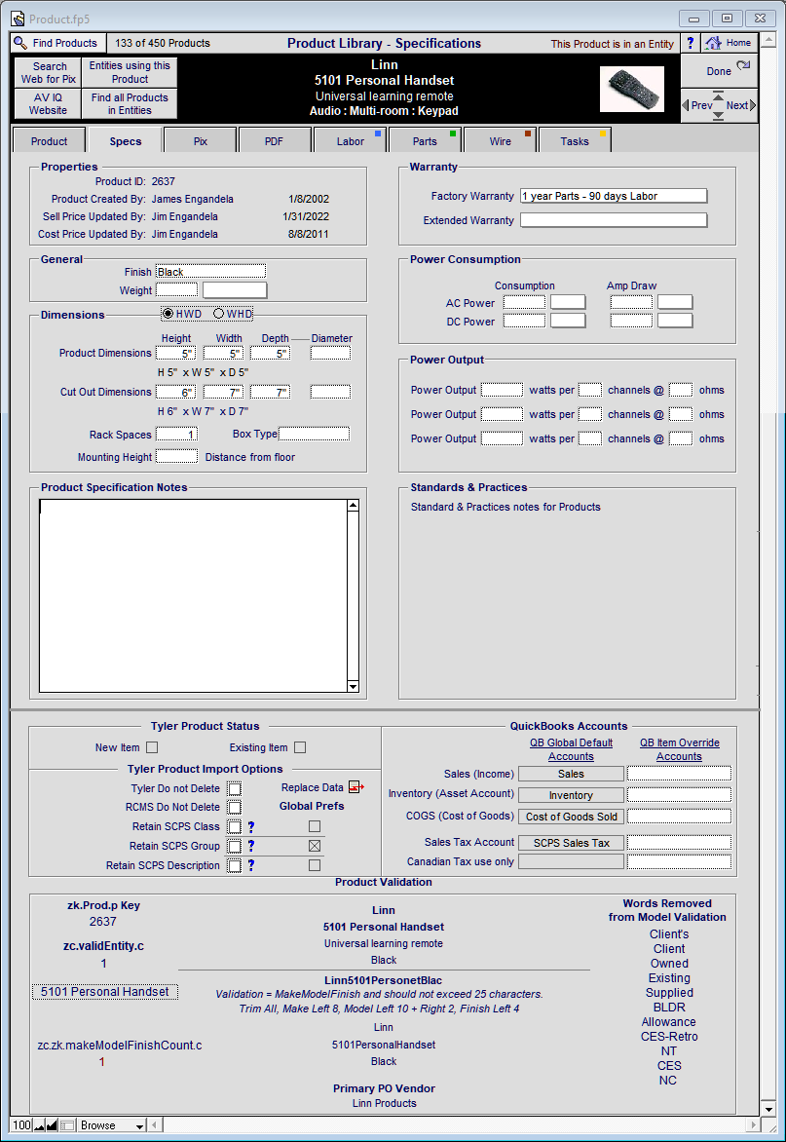This screenshot has height=1142, width=786.
Task: Click help icon beside Retain SCPS Description
Action: click(x=251, y=865)
